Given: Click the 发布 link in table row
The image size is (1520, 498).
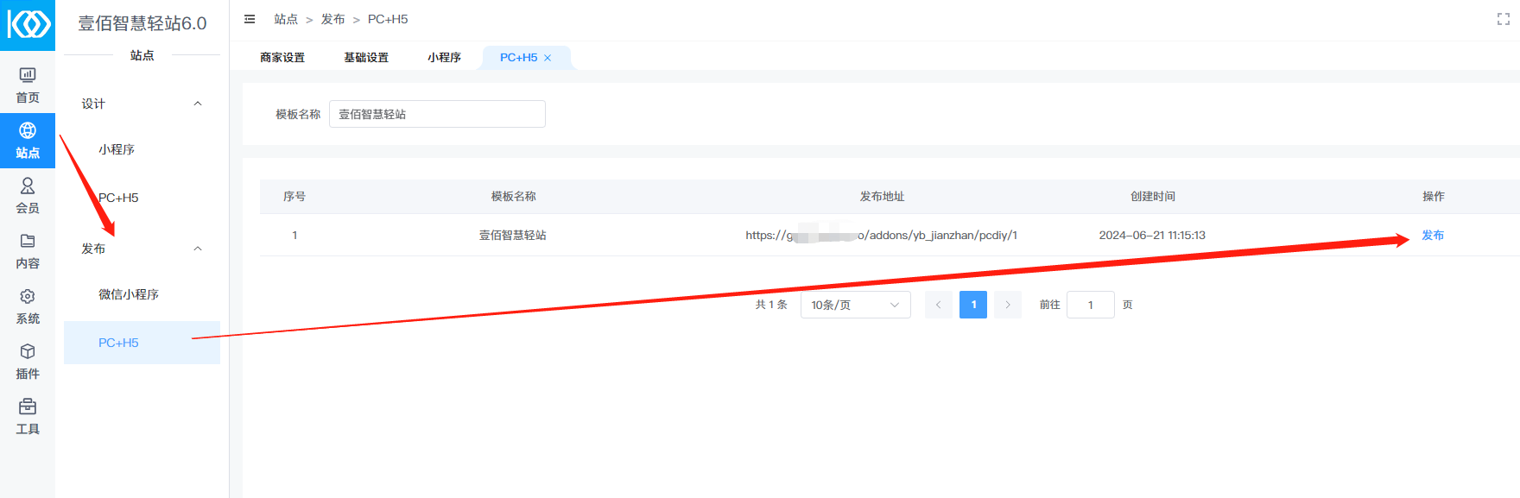Looking at the screenshot, I should click(x=1433, y=235).
